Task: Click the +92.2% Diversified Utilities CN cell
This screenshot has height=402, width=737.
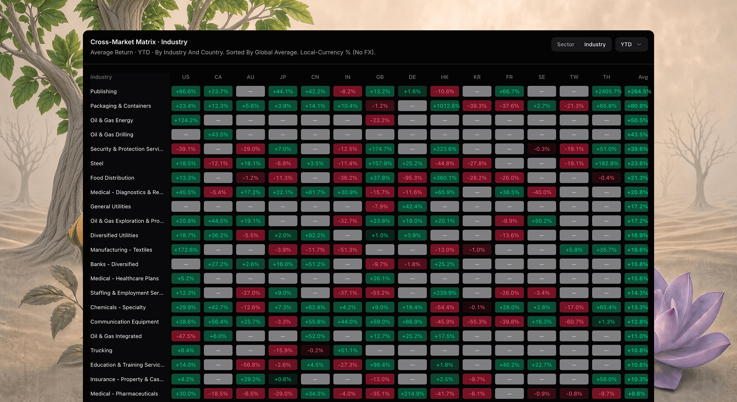Action: tap(315, 235)
